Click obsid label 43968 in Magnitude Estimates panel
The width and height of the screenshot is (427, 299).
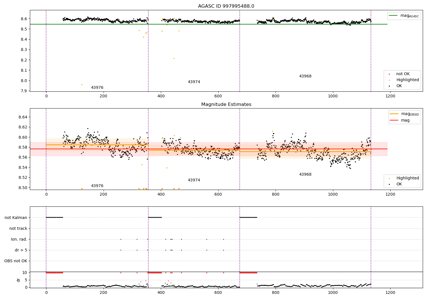(305, 175)
